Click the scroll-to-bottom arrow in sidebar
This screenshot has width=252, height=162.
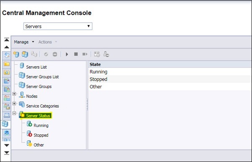tap(7, 153)
